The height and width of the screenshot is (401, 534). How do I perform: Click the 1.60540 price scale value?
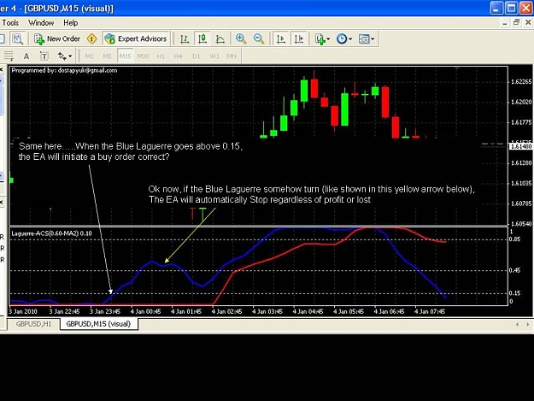(521, 224)
